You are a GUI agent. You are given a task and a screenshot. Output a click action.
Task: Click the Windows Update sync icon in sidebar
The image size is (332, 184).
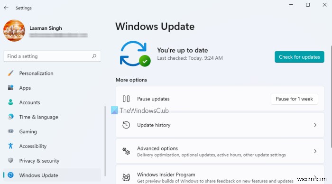click(x=10, y=175)
